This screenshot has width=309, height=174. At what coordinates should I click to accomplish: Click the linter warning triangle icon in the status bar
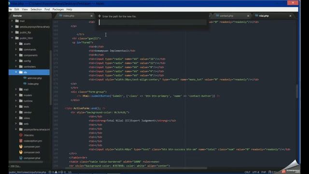click(56, 172)
